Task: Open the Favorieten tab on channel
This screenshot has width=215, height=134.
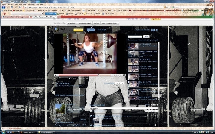Action: [102, 30]
